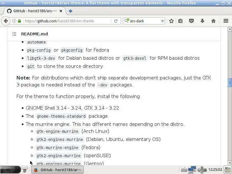Click the gtk-murrine-engine Fedora entry
Screen dimensions: 232x174
point(68,148)
